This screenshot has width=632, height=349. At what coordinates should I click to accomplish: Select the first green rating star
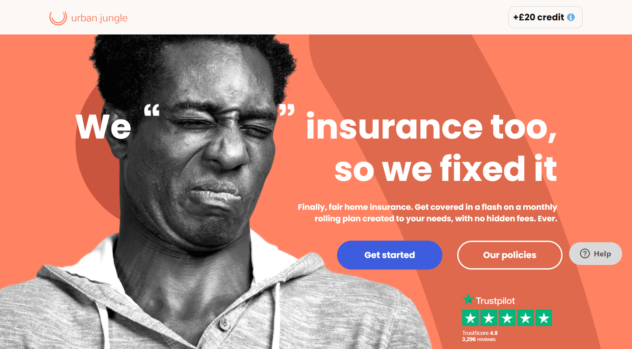471,318
